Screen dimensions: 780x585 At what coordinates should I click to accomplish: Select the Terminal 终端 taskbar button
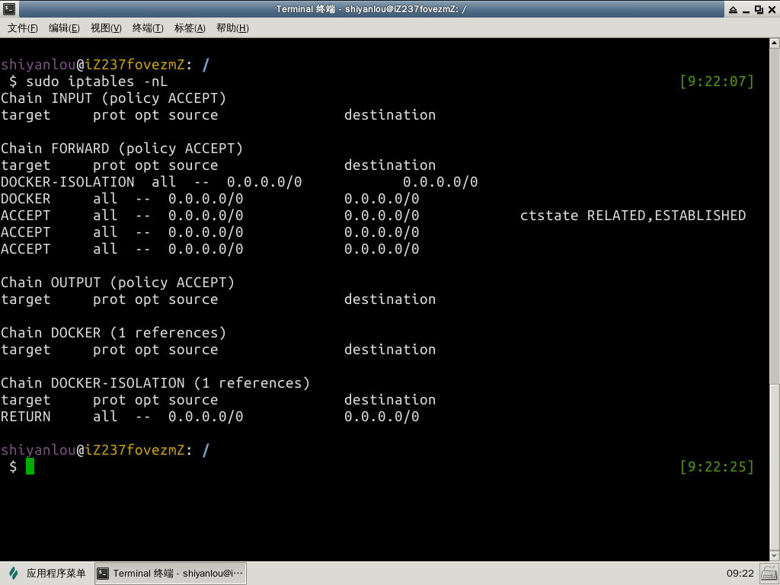coord(171,574)
